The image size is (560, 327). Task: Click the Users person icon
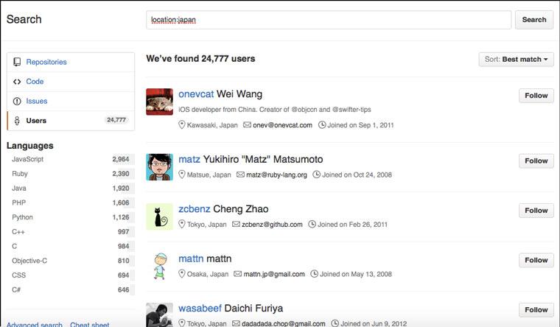pos(17,121)
